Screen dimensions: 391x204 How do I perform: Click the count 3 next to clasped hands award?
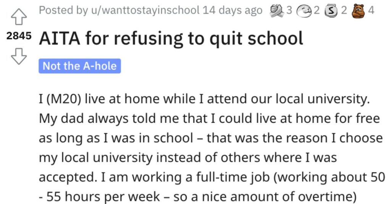pos(289,10)
